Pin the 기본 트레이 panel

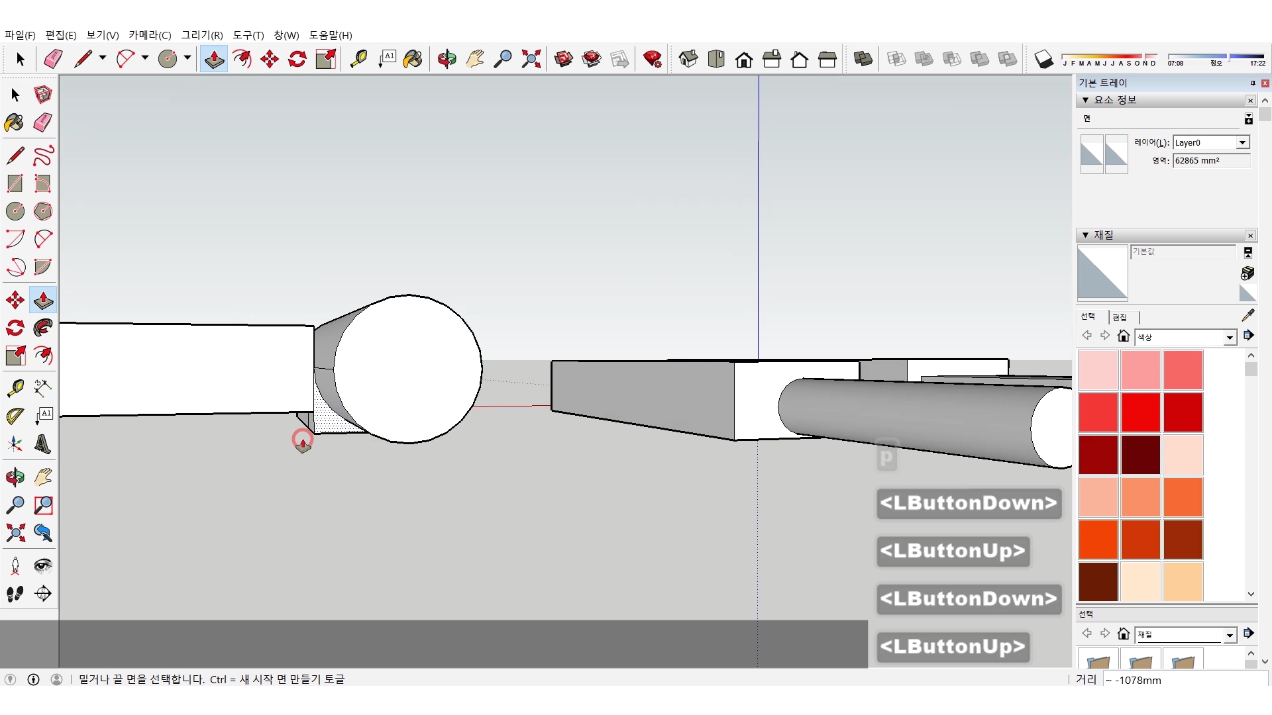(x=1252, y=83)
